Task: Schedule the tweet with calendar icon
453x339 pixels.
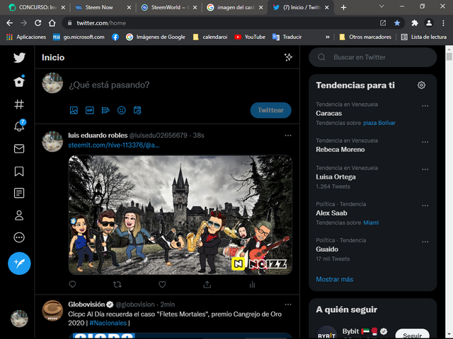Action: click(137, 110)
